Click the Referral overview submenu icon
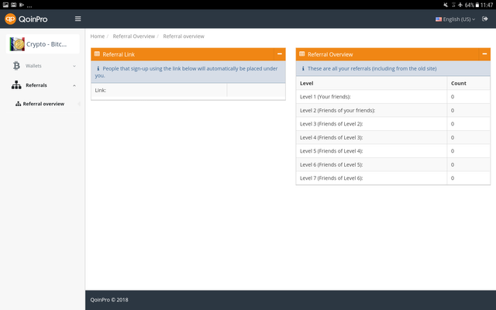 pyautogui.click(x=19, y=104)
